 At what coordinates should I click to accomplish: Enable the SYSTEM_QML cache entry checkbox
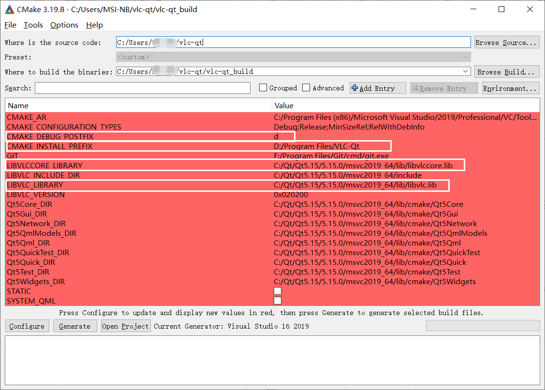[278, 300]
